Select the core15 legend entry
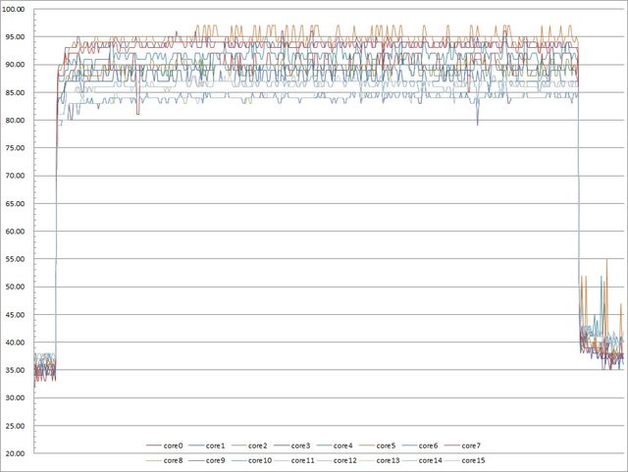Screen dimensions: 628x472 (472, 459)
